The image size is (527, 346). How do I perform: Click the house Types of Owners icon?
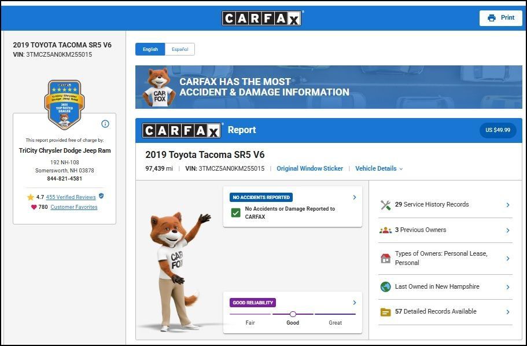tap(385, 258)
